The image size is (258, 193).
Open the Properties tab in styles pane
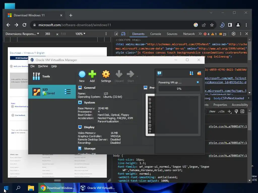pyautogui.click(x=220, y=105)
